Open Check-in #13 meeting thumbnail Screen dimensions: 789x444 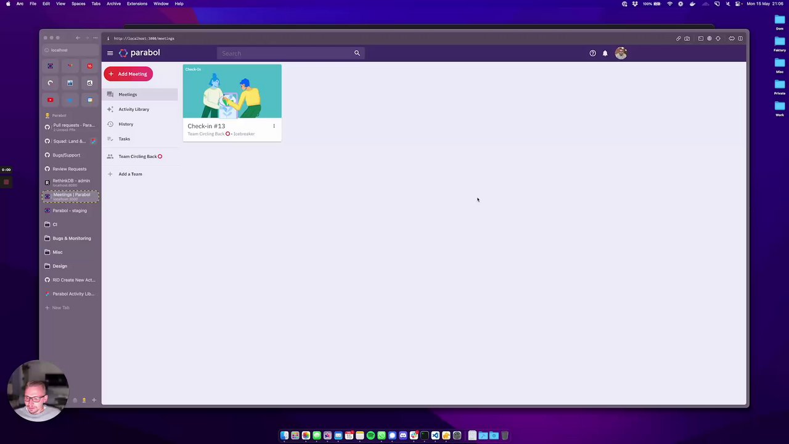tap(232, 91)
